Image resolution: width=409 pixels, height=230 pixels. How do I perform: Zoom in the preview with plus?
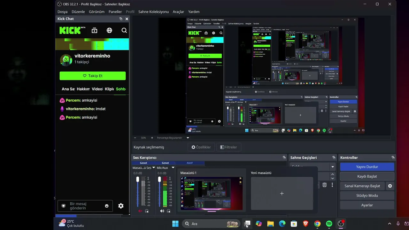coord(152,138)
